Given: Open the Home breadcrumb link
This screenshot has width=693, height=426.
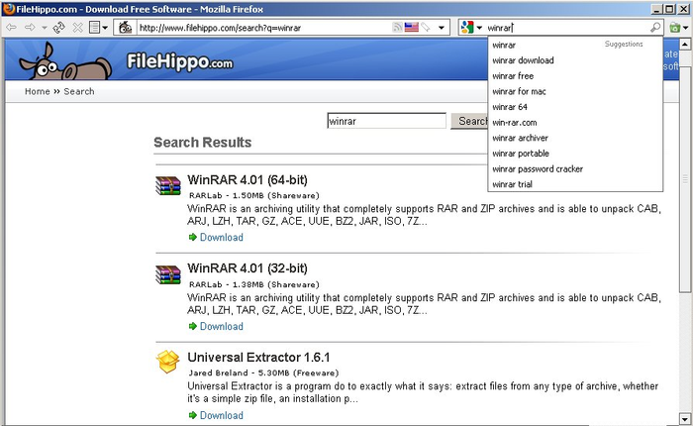Looking at the screenshot, I should 38,91.
